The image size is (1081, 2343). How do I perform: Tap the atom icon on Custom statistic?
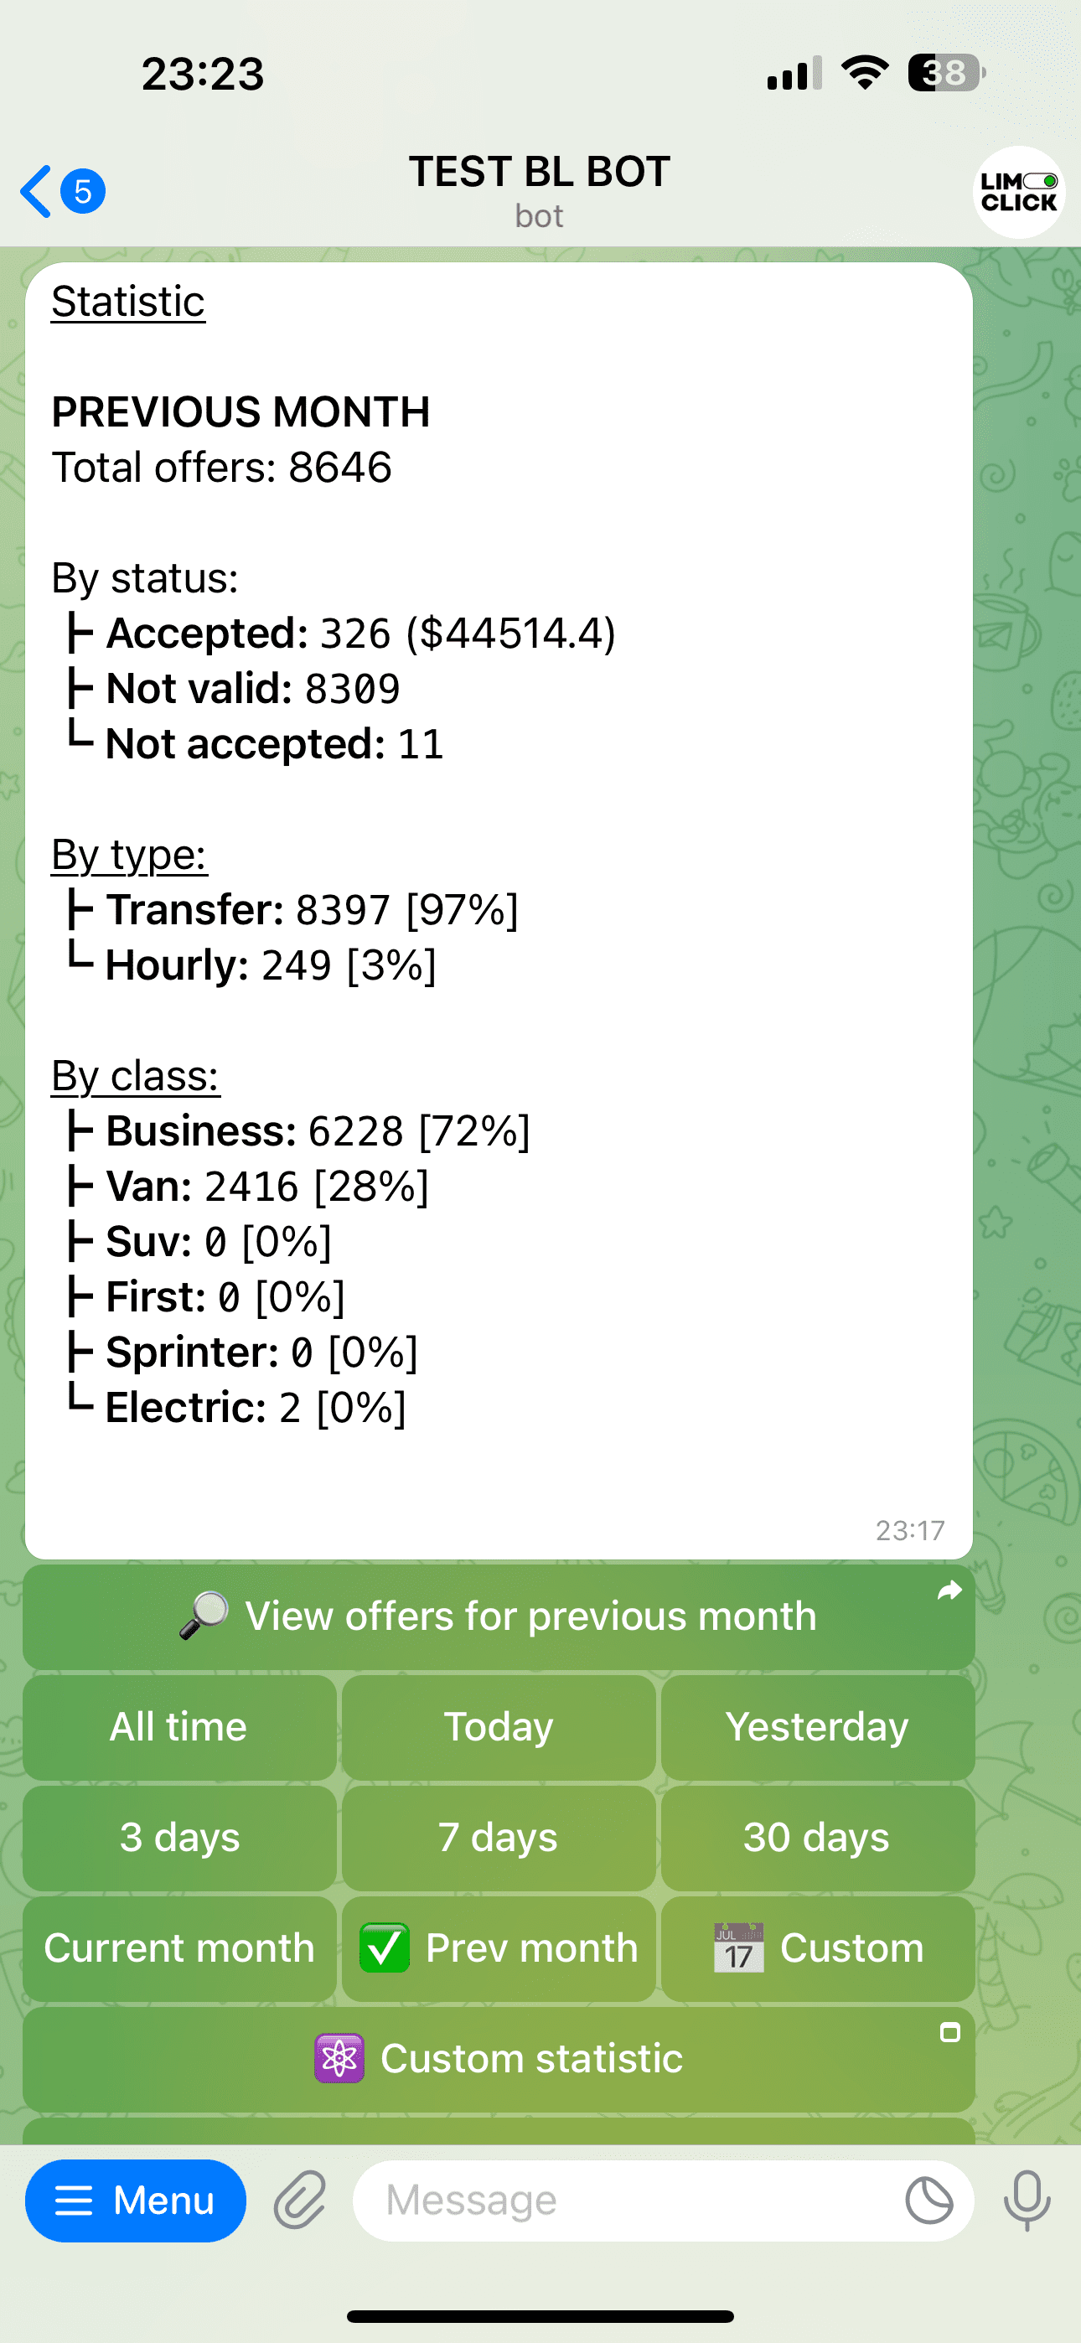(x=339, y=2058)
